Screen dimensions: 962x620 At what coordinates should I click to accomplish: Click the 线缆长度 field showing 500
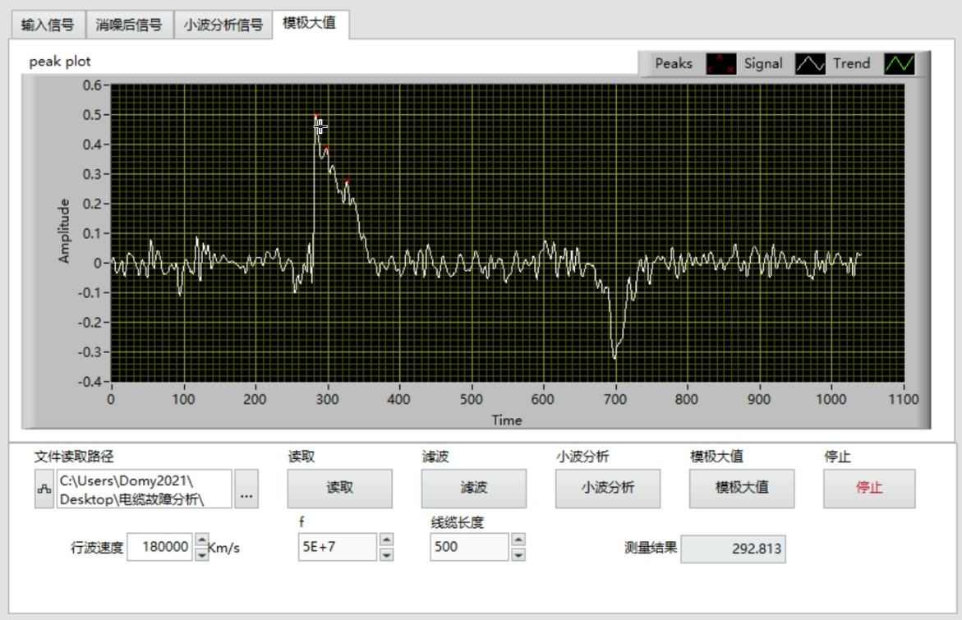click(x=469, y=546)
